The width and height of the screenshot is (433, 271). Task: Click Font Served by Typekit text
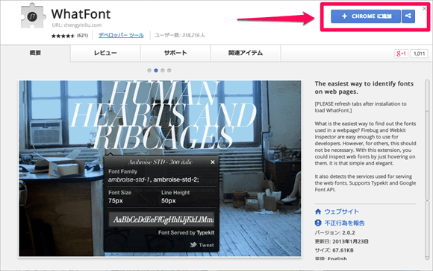coord(187,233)
